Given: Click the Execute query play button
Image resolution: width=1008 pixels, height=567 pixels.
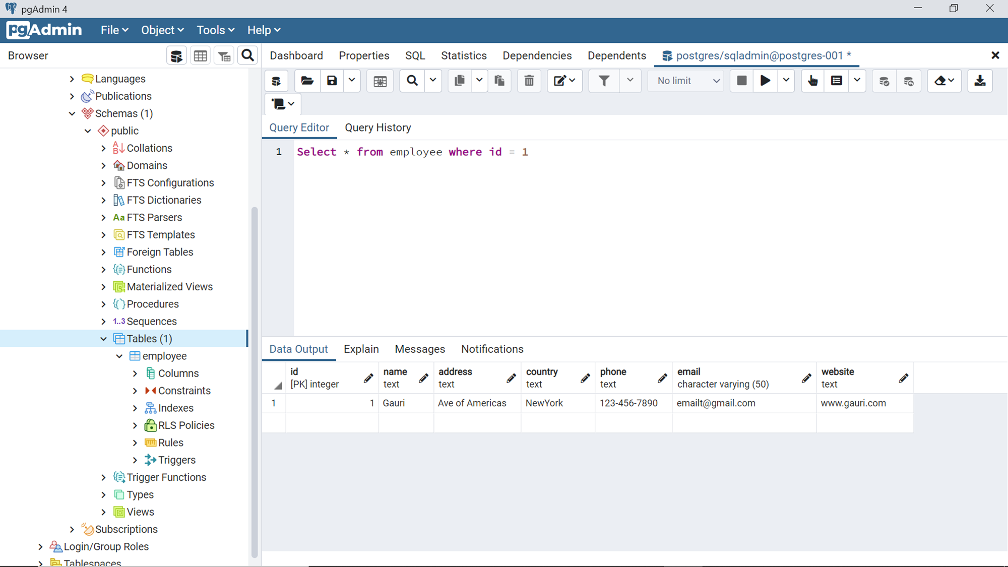Looking at the screenshot, I should (x=765, y=81).
